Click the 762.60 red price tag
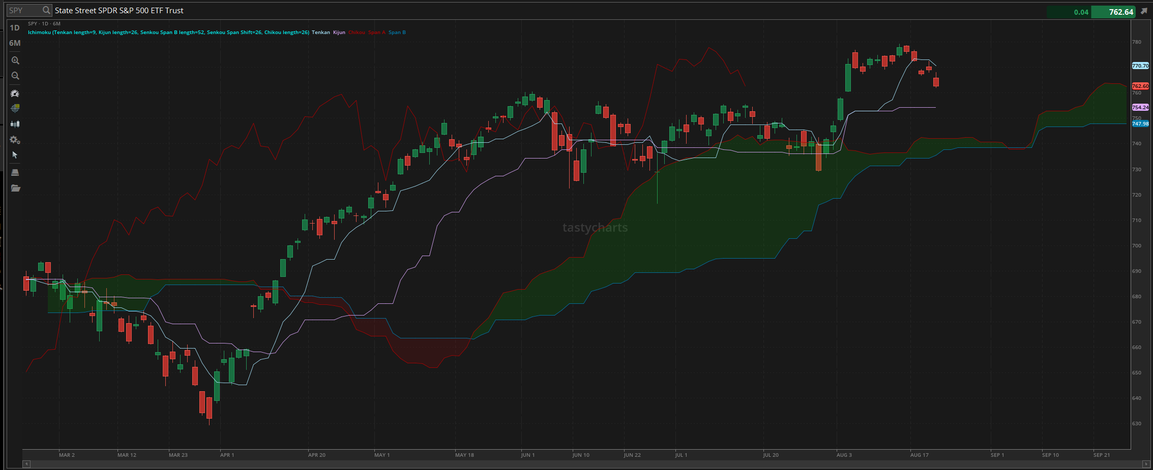The height and width of the screenshot is (470, 1153). [x=1140, y=86]
